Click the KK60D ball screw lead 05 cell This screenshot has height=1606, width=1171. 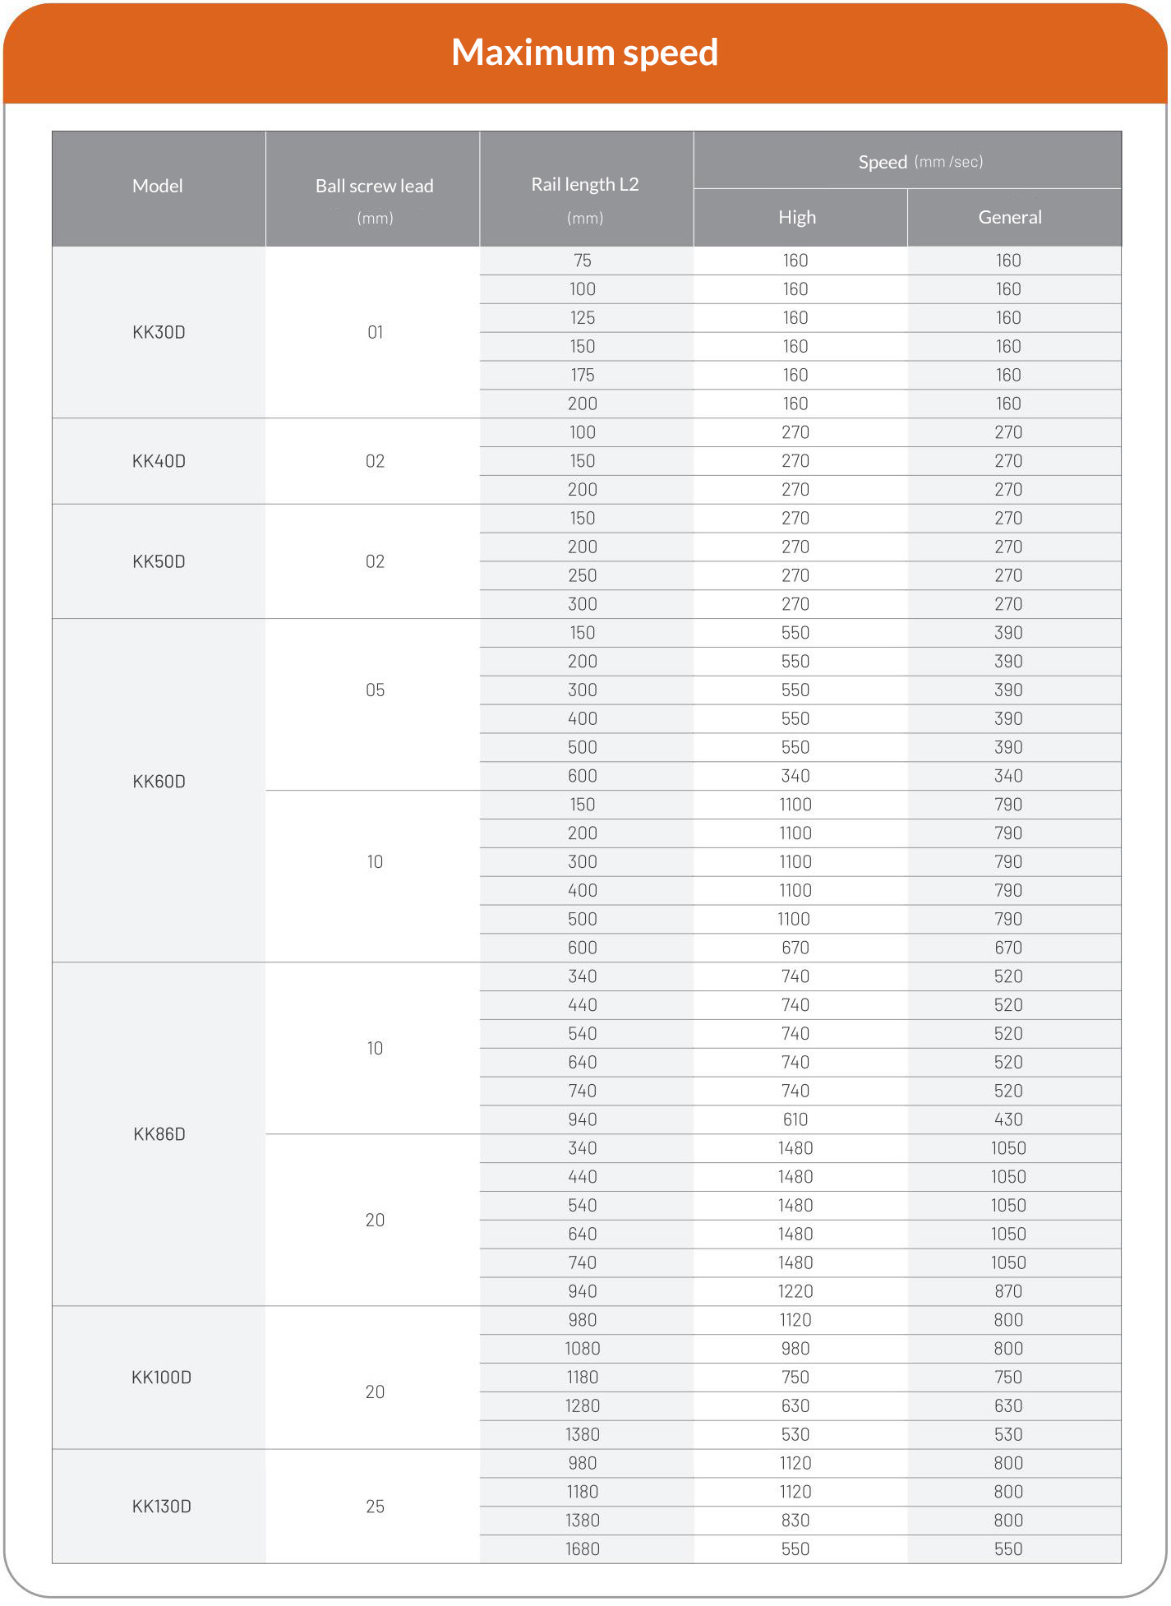(375, 690)
